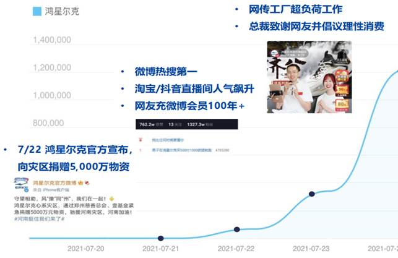398x258 pixels.
Task: Click the 微博热搜第一 bullet text
Action: coord(166,72)
